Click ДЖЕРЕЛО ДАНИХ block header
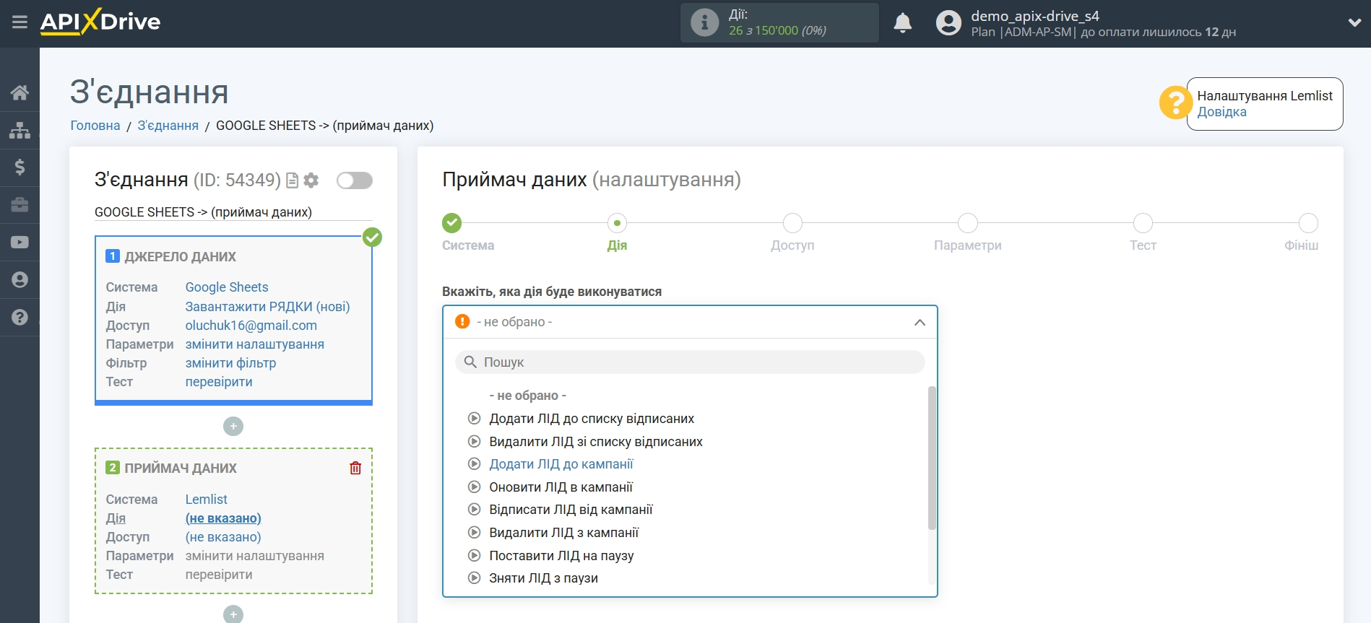Viewport: 1371px width, 623px height. click(180, 257)
